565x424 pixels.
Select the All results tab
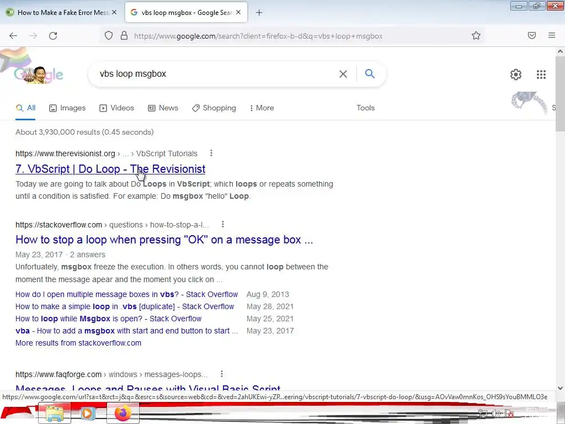25,108
